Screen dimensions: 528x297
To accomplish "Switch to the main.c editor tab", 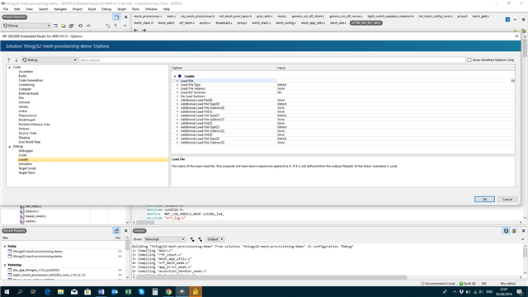I will [172, 16].
